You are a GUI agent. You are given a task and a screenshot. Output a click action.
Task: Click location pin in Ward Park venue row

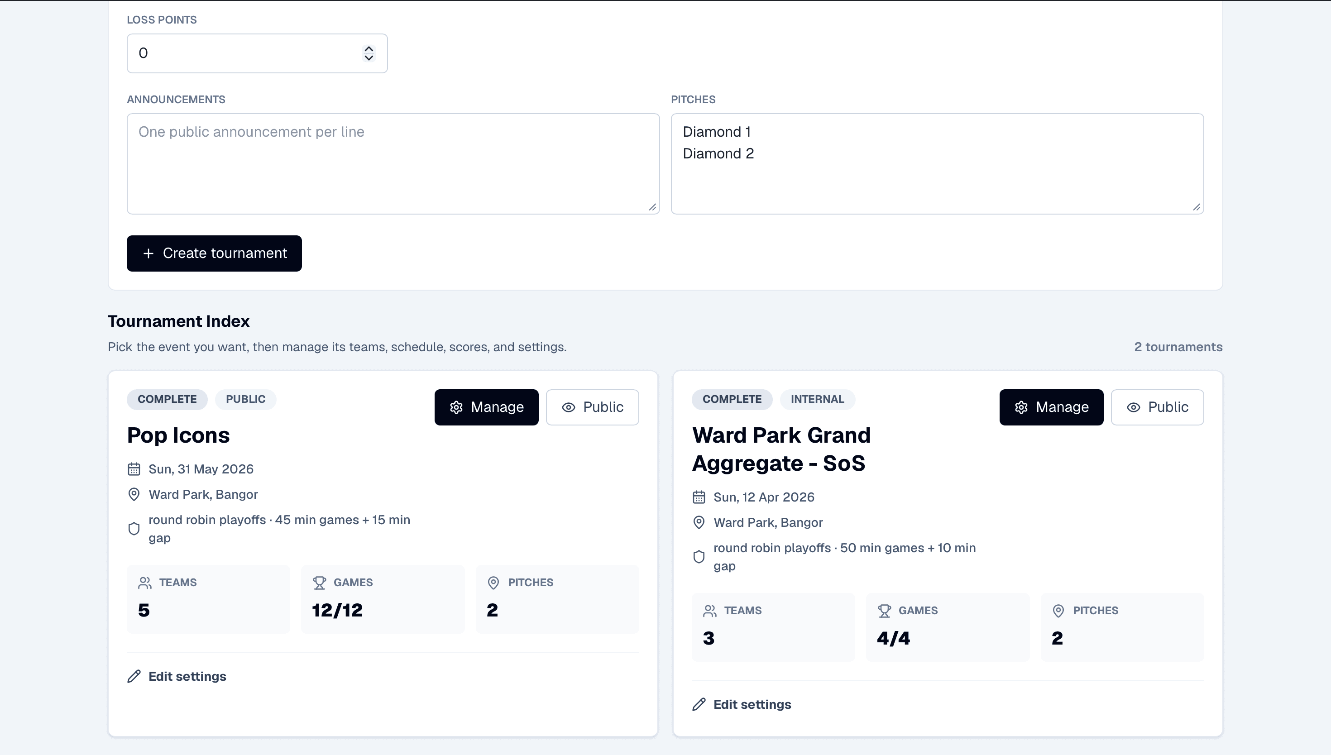pos(699,522)
